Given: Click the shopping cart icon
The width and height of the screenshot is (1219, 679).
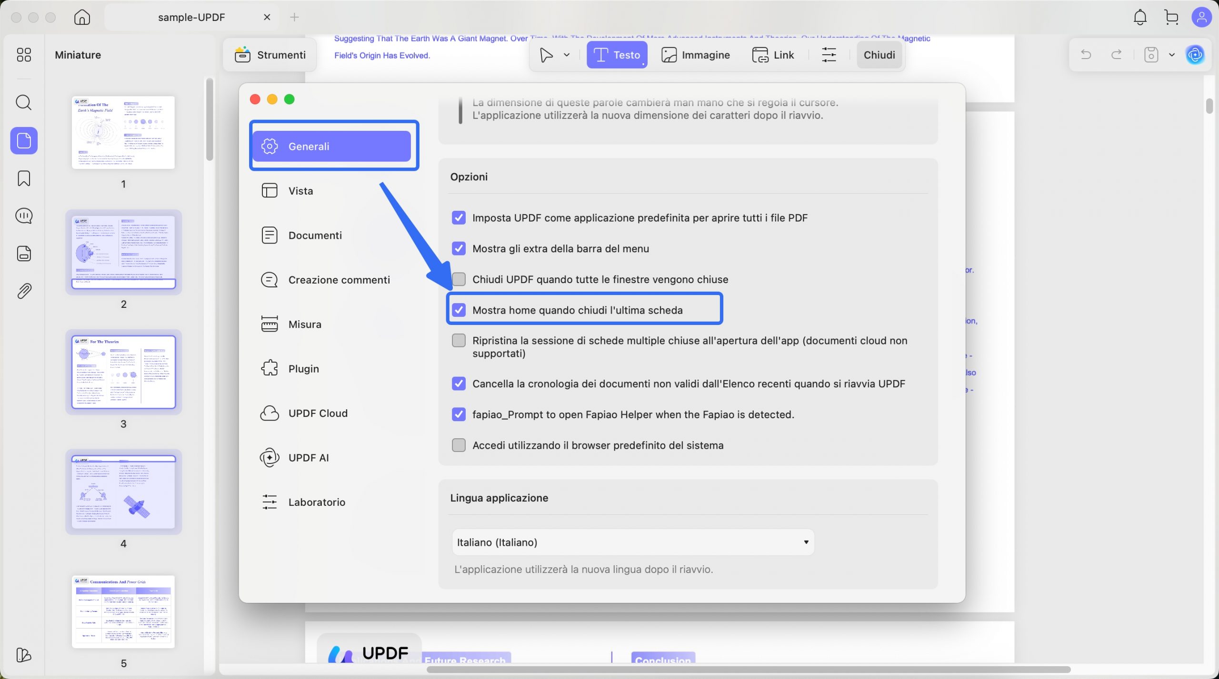Looking at the screenshot, I should (x=1171, y=18).
